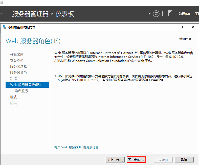
Task: Go to the 开始之前 step
Action: (17, 54)
